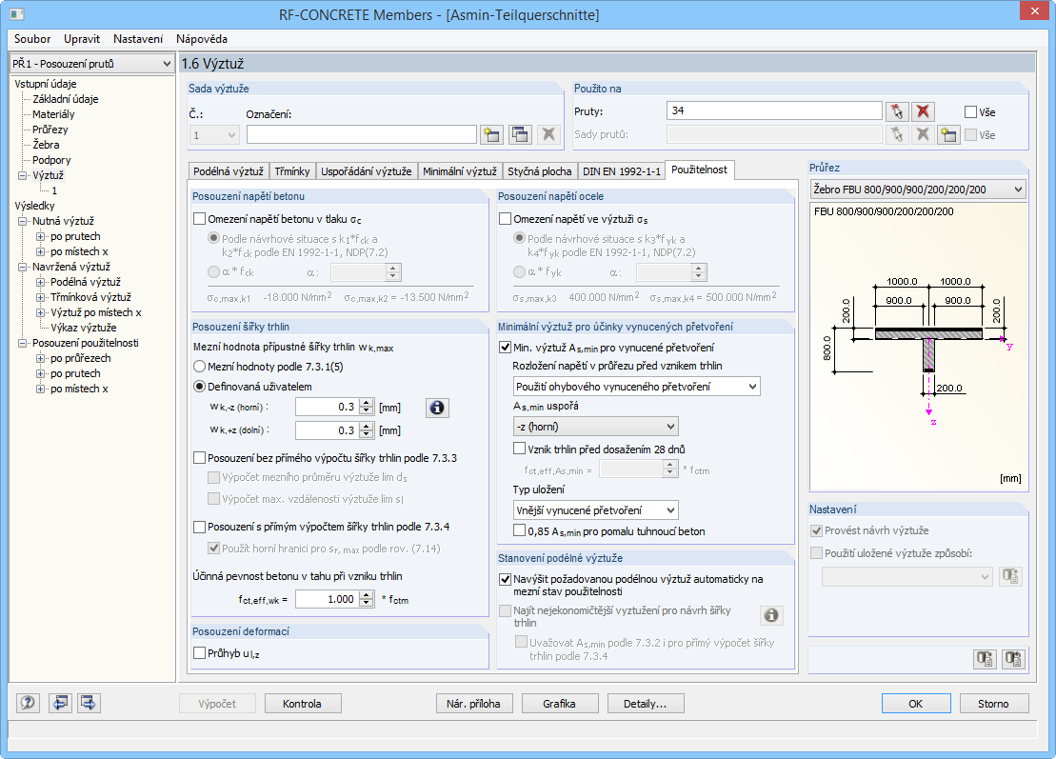The height and width of the screenshot is (759, 1056).
Task: Open help icon at bottom left
Action: pos(28,703)
